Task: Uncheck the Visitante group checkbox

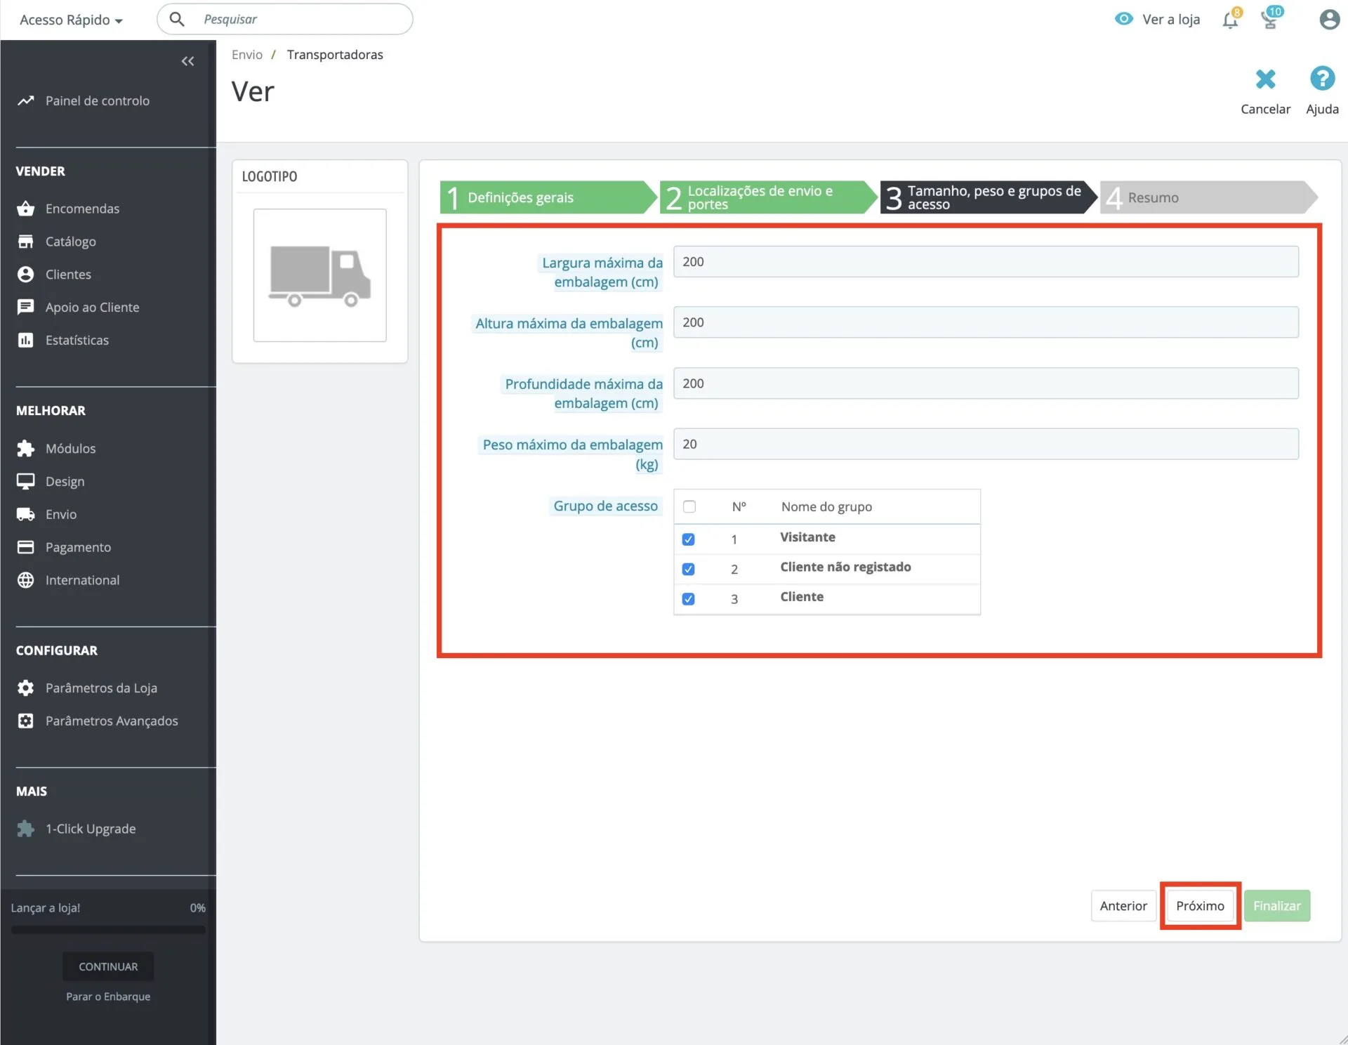Action: (x=689, y=539)
